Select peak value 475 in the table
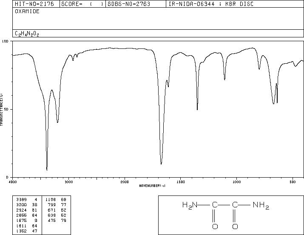This screenshot has height=235, width=304. [52, 221]
